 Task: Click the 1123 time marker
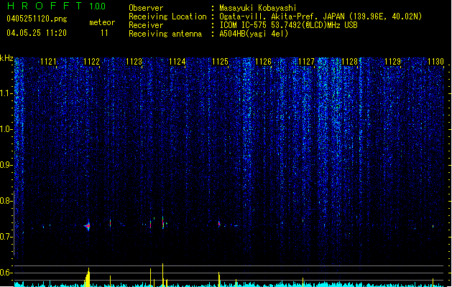point(134,62)
